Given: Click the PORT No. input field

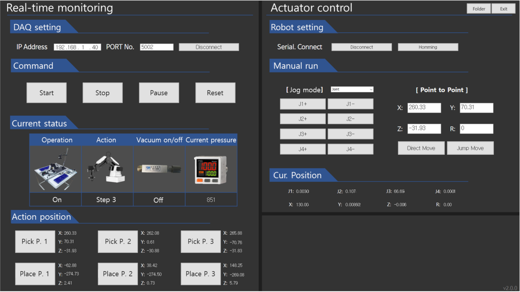Looking at the screenshot, I should click(x=157, y=47).
